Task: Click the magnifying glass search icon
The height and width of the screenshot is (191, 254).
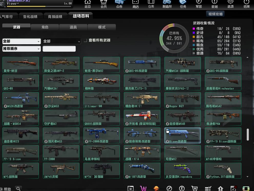Action: 18,189
